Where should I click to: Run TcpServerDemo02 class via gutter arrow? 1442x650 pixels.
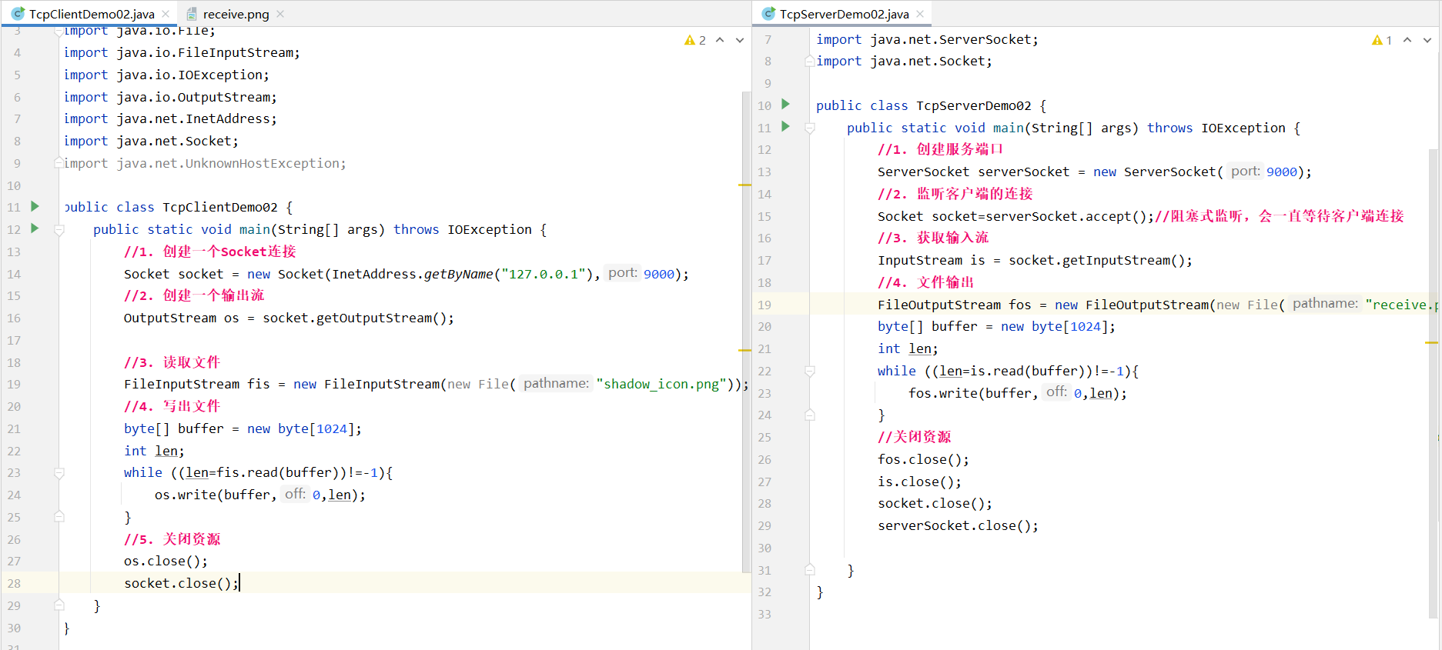(785, 104)
